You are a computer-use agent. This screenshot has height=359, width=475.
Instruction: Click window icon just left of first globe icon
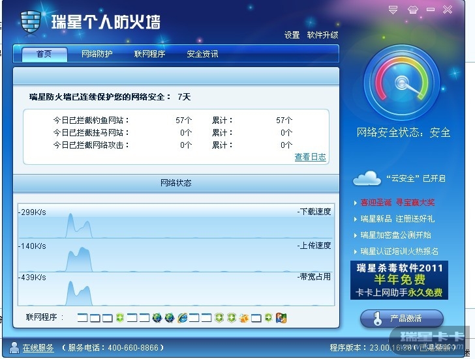pos(144,317)
